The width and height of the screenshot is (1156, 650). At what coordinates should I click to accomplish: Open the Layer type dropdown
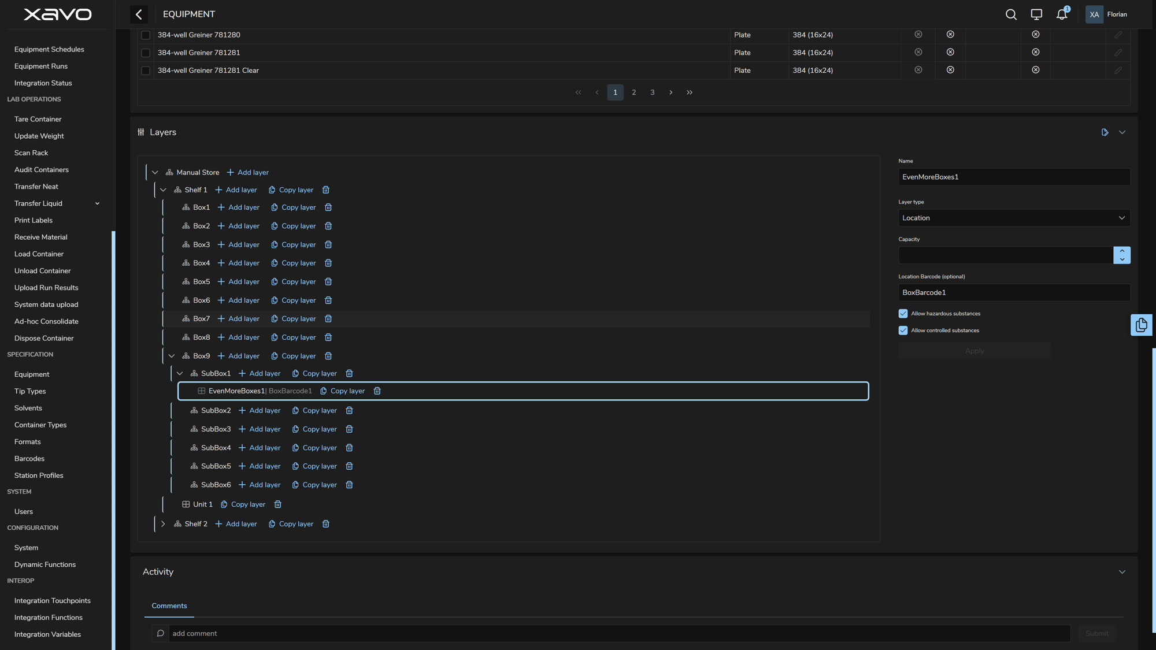(x=1014, y=218)
